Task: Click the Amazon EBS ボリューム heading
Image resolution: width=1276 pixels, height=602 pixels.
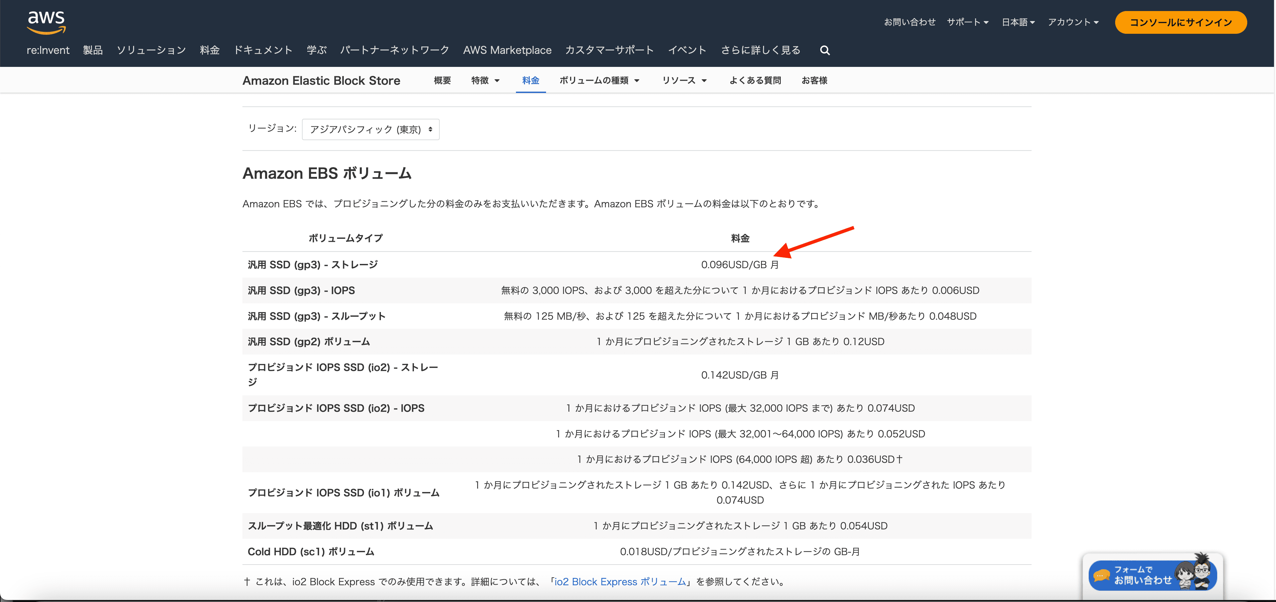Action: click(327, 174)
